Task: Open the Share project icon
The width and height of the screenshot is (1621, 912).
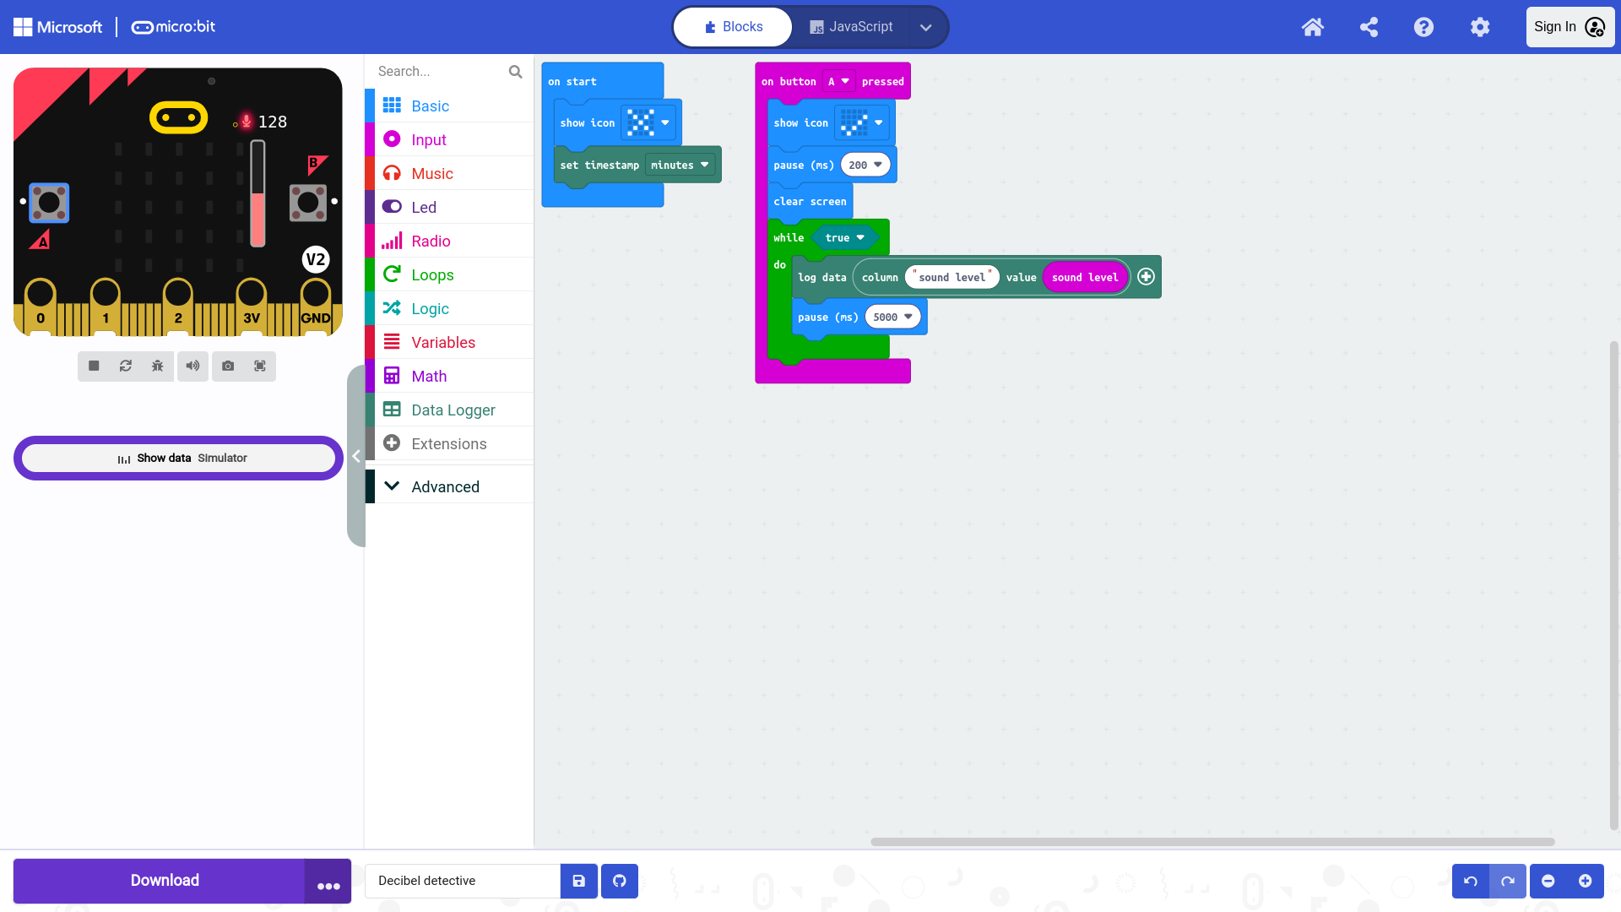Action: pyautogui.click(x=1369, y=27)
